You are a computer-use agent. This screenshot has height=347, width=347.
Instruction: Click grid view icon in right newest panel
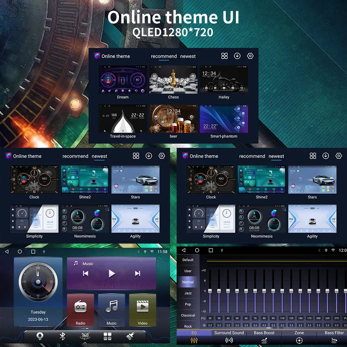click(x=313, y=156)
